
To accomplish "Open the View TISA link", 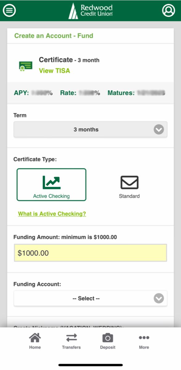I will (x=55, y=71).
